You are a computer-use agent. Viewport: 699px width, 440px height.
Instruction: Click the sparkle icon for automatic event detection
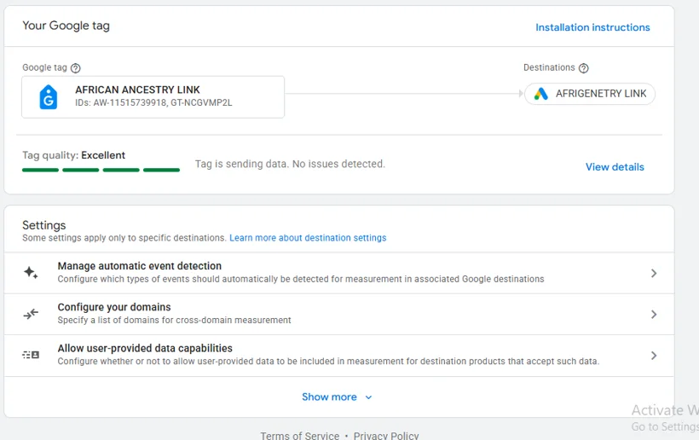pos(31,272)
